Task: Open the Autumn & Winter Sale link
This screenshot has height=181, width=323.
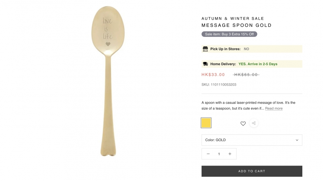Action: pos(233,18)
